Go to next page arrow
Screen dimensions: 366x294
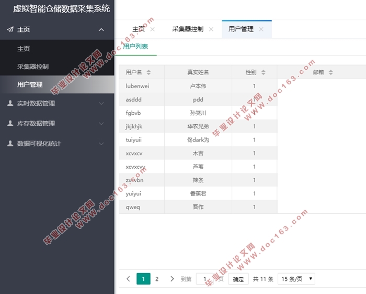[x=172, y=279]
